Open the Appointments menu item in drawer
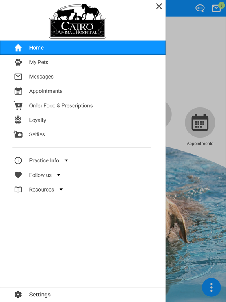 tap(46, 91)
